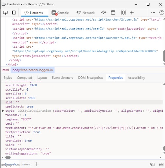Image resolution: width=165 pixels, height=168 pixels.
Task: Click the DOM tree vertical scrollbar thumb
Action: 164,56
